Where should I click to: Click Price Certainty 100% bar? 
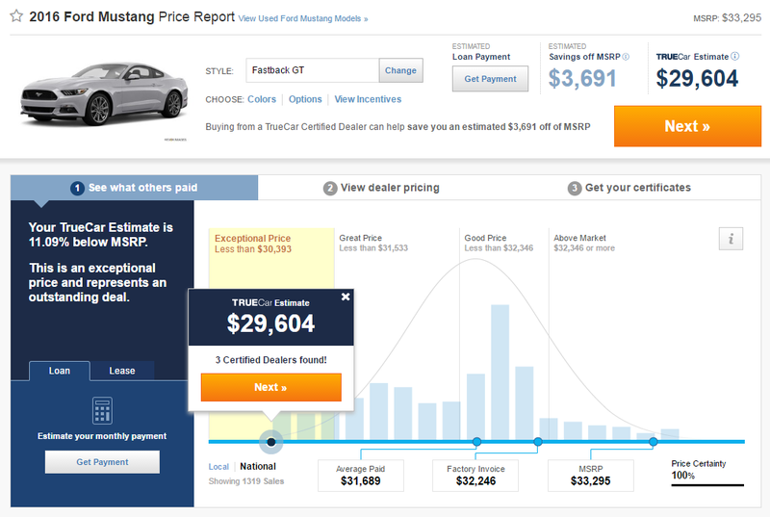(x=707, y=485)
